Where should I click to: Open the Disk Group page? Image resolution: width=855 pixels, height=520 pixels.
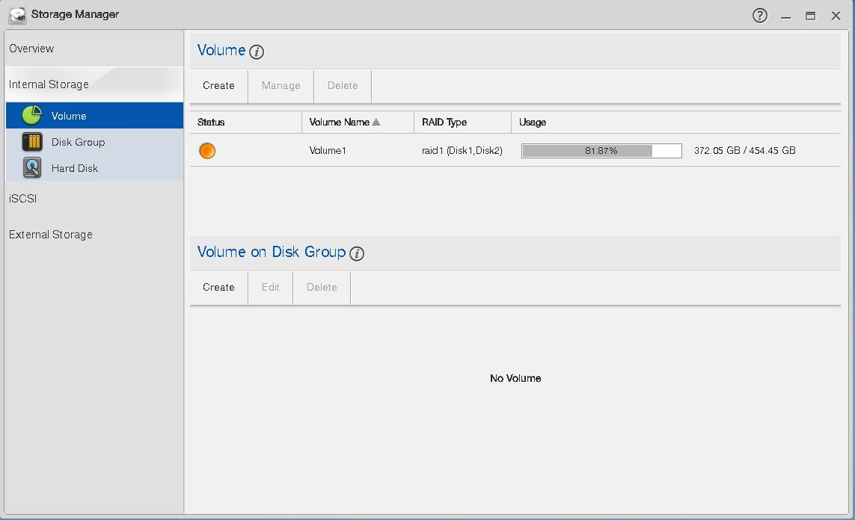coord(94,141)
